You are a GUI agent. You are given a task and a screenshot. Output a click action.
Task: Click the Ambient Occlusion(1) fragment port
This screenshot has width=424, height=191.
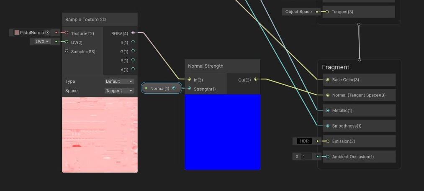click(x=328, y=157)
